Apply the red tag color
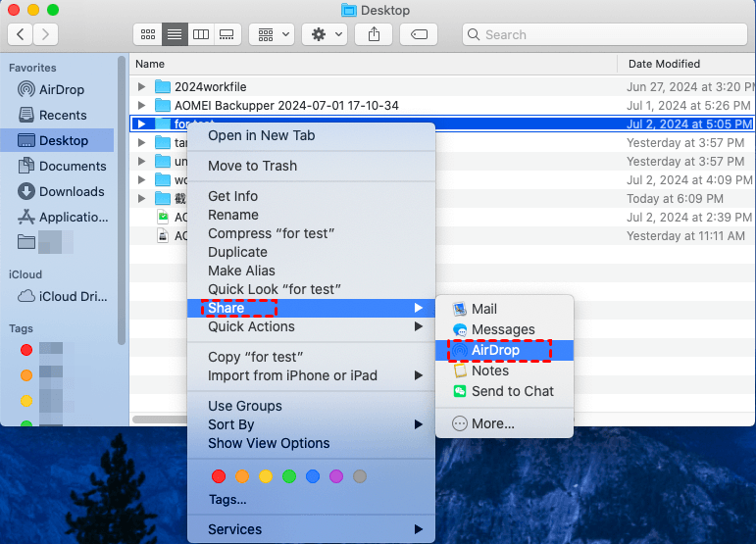Screen dimensions: 756x544 coord(218,476)
